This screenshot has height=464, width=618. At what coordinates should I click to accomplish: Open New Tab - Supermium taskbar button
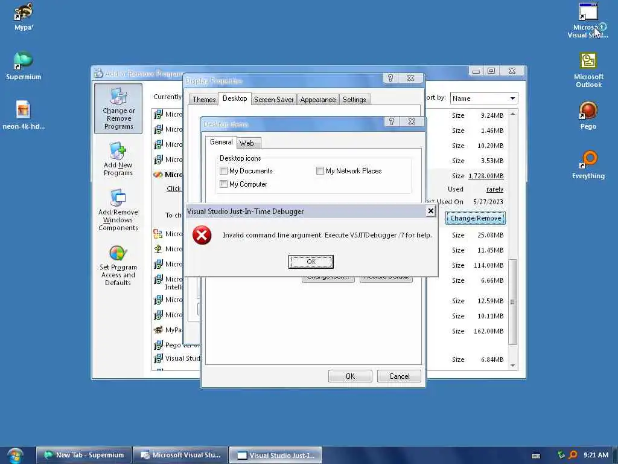[83, 455]
